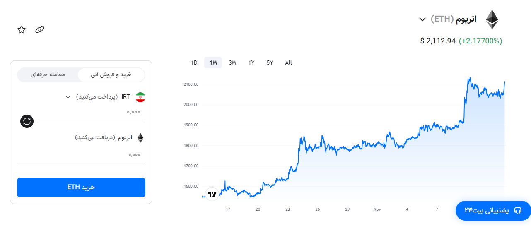531x226 pixels.
Task: Show the All time chart range
Action: [x=289, y=63]
